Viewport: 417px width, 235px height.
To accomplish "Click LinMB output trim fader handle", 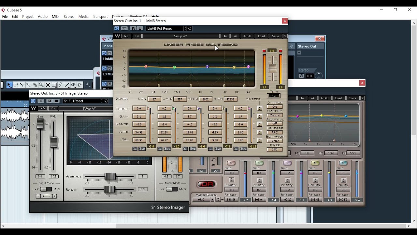I will click(272, 69).
